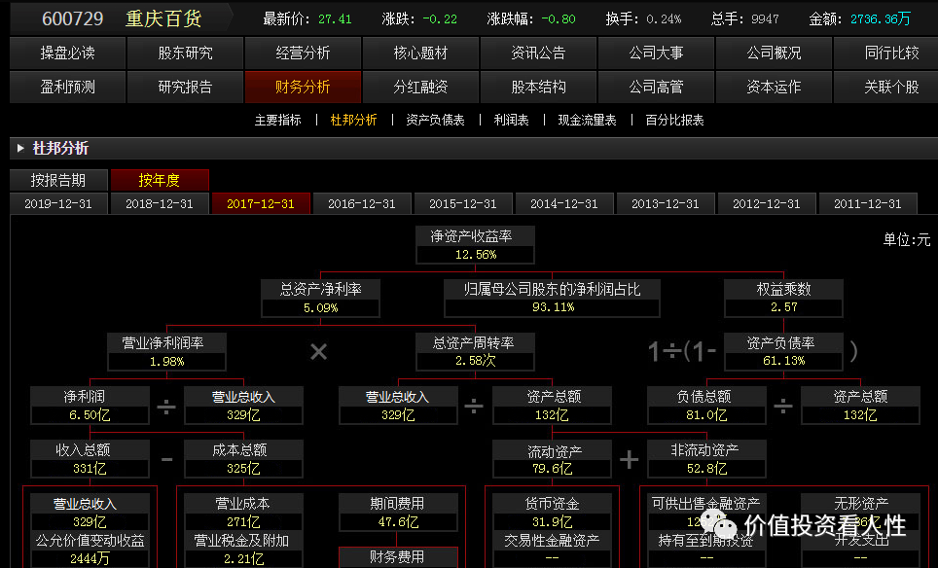Go to 杜邦分析 sub-link
Image resolution: width=938 pixels, height=568 pixels.
pyautogui.click(x=353, y=121)
